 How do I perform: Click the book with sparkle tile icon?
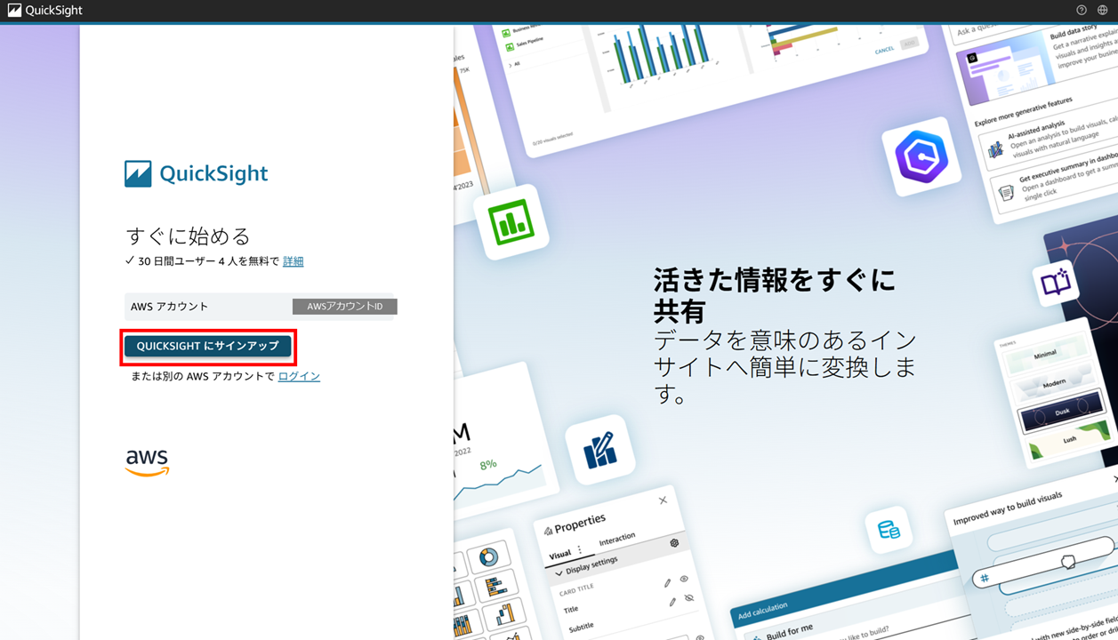(1056, 284)
